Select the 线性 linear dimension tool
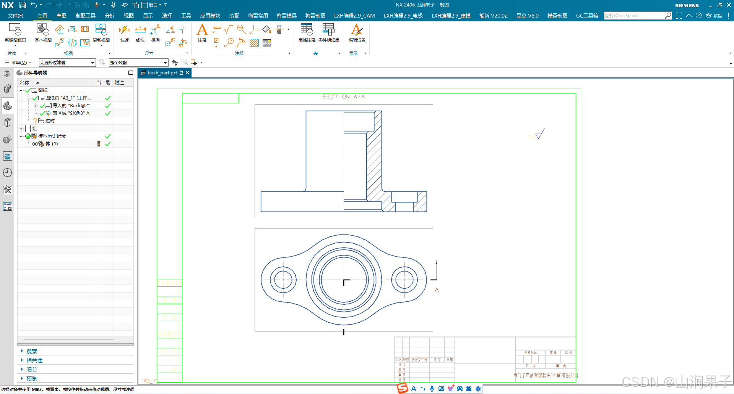734x394 pixels. click(x=140, y=30)
